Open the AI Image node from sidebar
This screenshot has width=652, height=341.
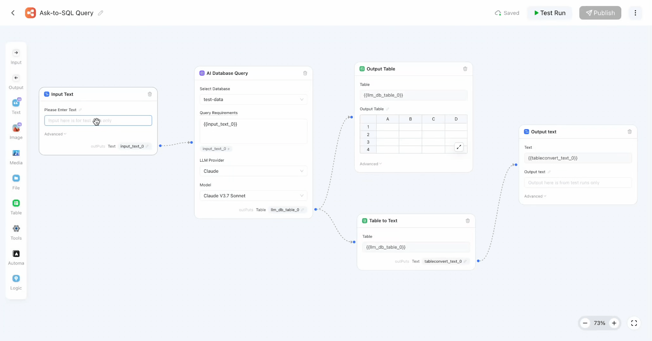point(16,131)
